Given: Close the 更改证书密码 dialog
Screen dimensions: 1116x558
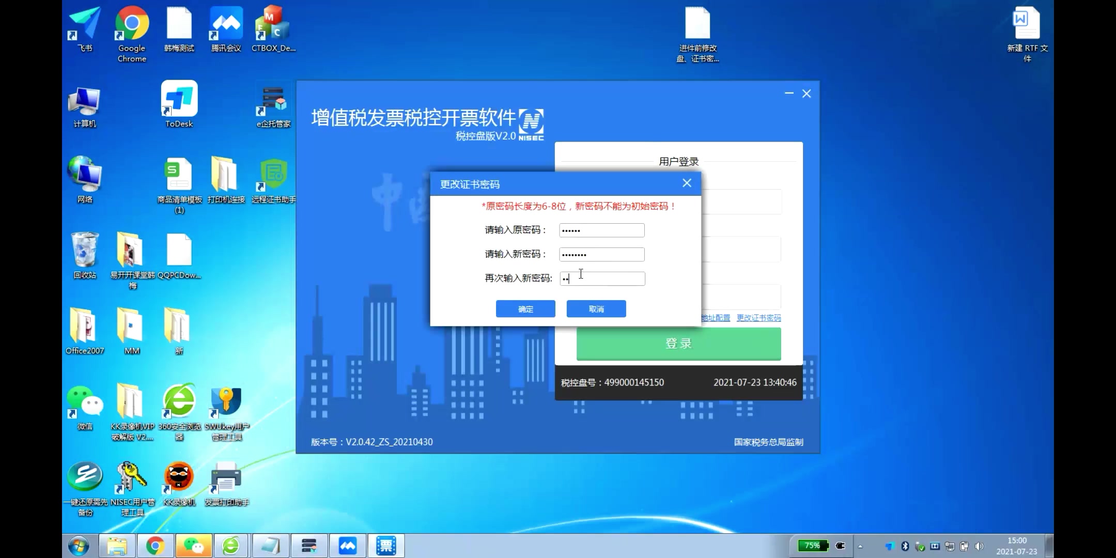Looking at the screenshot, I should (x=687, y=183).
